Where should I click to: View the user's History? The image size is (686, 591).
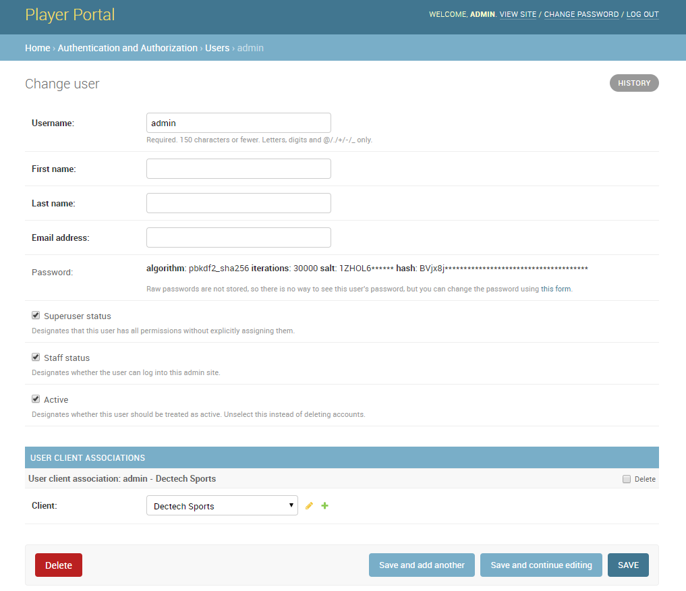pos(634,83)
